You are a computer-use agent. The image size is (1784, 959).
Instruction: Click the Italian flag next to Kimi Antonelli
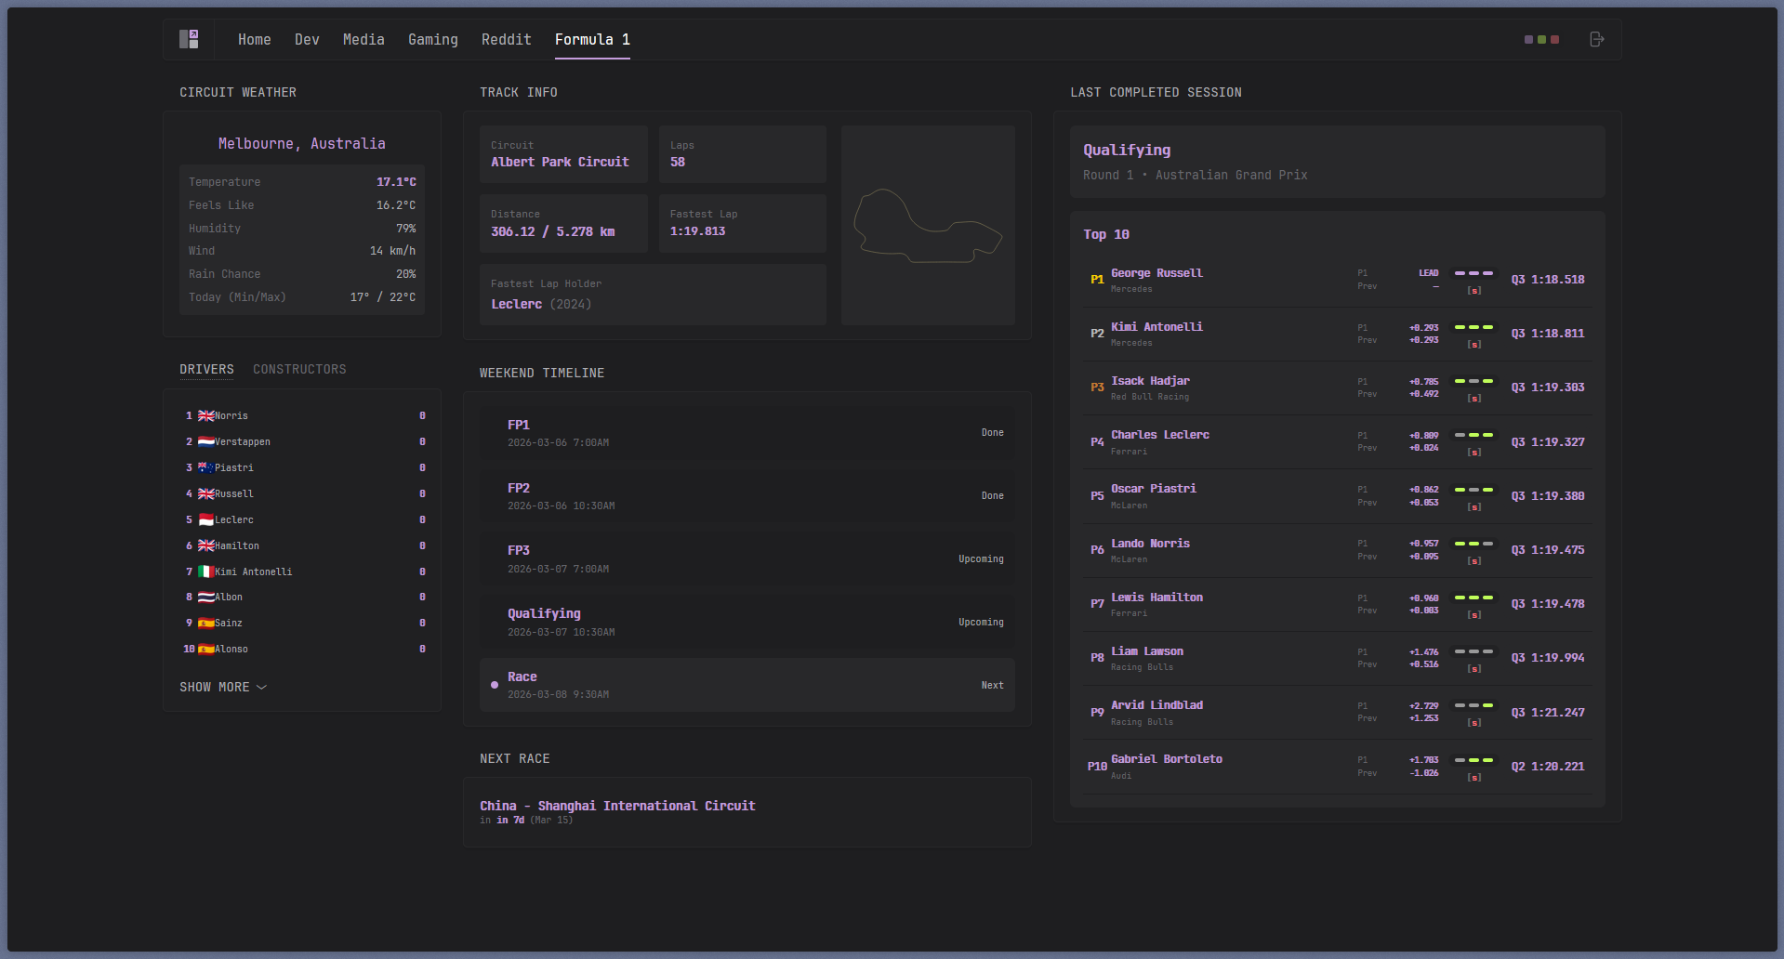click(x=205, y=571)
